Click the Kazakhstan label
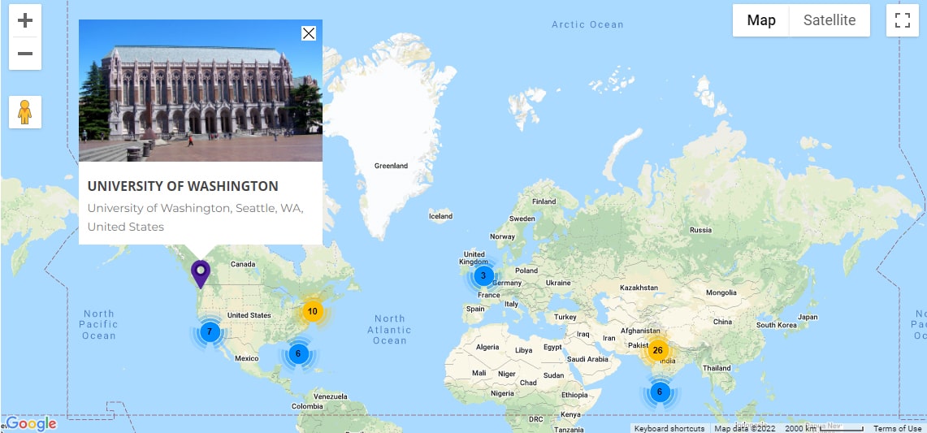This screenshot has height=433, width=927. coord(639,288)
